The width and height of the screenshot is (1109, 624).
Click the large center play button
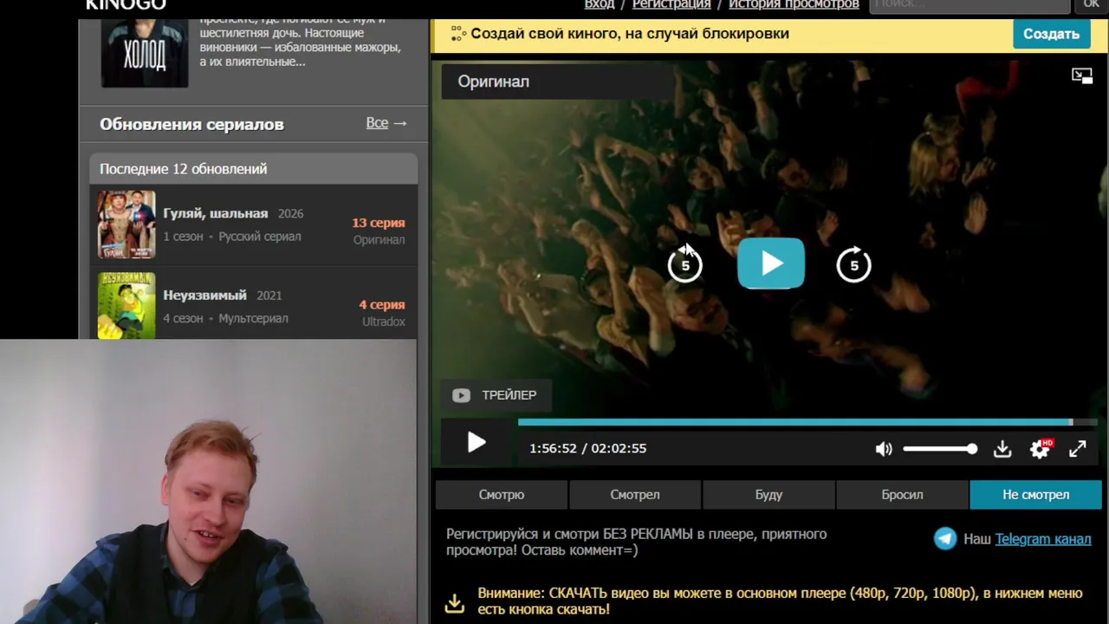tap(771, 263)
